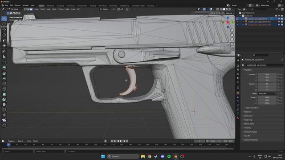Screen dimensions: 285x160
Task: Open the Render menu
Action: (x=18, y=5)
